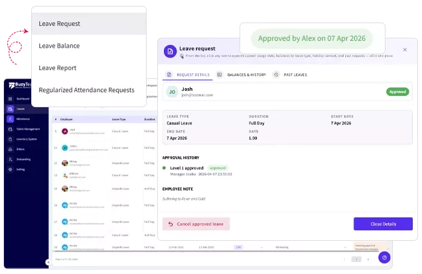This screenshot has height=274, width=422.
Task: Click the small approved tag beside Level 1
Action: click(x=218, y=168)
